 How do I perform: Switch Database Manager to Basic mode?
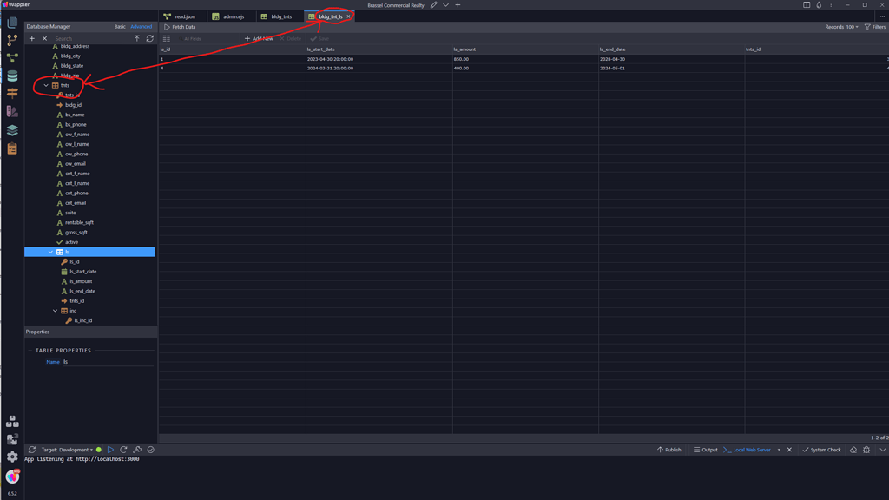[x=120, y=27]
